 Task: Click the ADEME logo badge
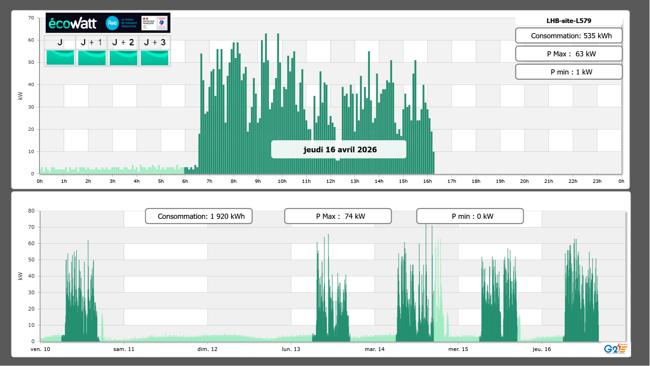click(162, 23)
